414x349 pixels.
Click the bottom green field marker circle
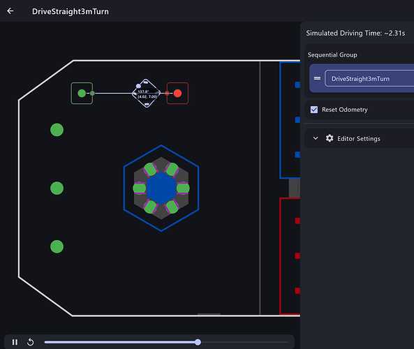(x=57, y=246)
